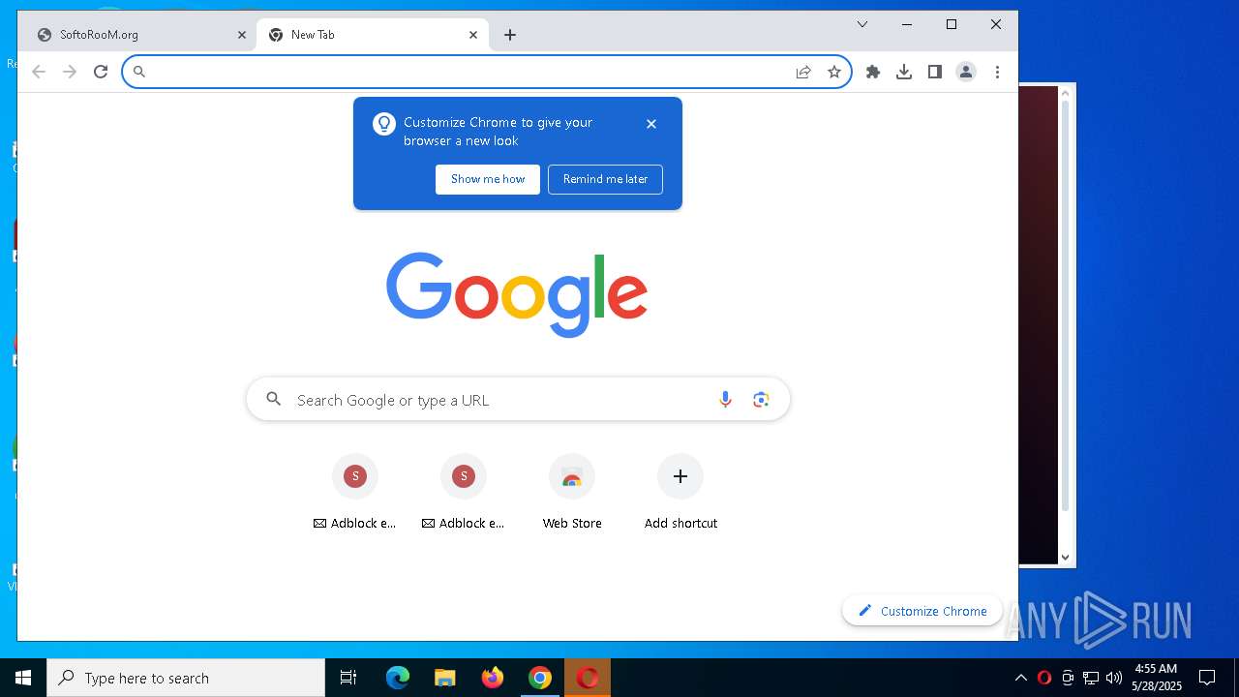Open Opera from taskbar

click(x=588, y=678)
